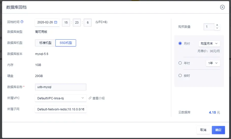This screenshot has height=139, width=231.
Task: Click the hour field showing 15
Action: click(66, 23)
